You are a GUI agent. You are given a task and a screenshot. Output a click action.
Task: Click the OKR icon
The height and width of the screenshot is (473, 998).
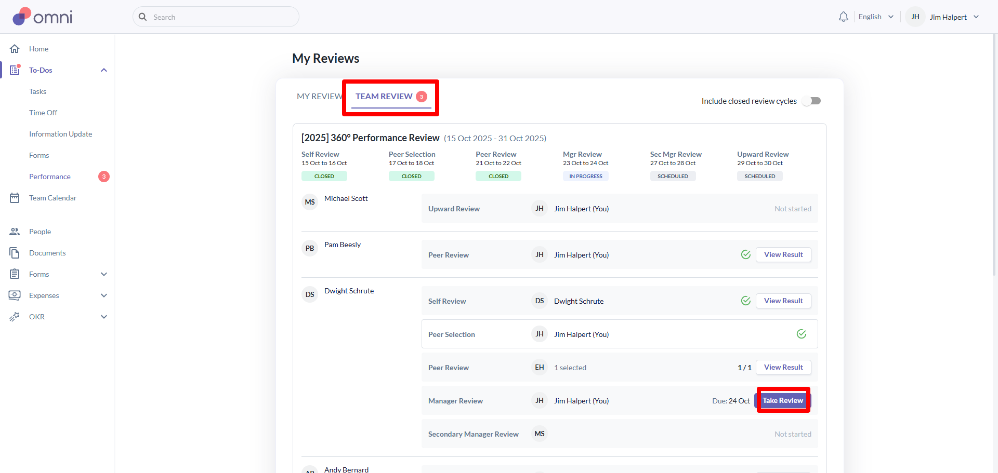click(x=15, y=317)
